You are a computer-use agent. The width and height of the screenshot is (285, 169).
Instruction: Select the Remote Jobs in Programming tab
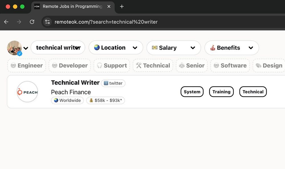(x=72, y=7)
